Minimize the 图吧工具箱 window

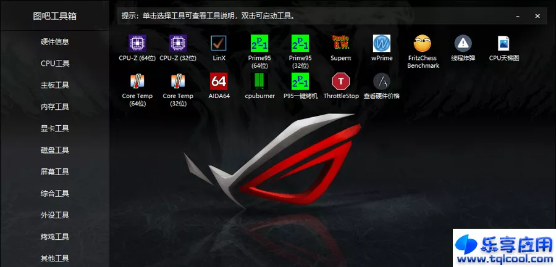click(x=518, y=16)
